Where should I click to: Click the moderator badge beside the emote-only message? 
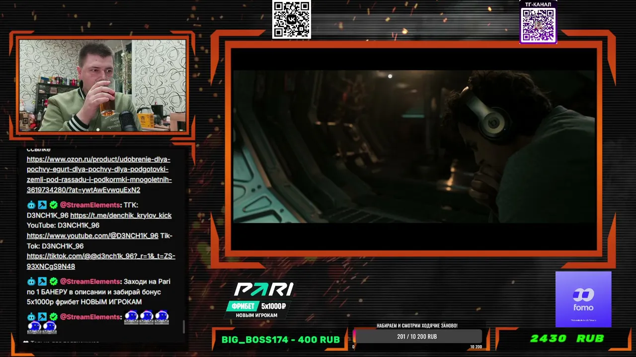[x=42, y=317]
